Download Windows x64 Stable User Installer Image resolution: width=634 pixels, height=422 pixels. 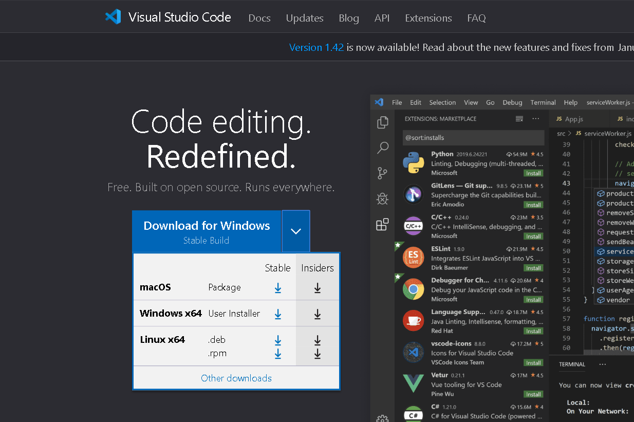tap(278, 314)
